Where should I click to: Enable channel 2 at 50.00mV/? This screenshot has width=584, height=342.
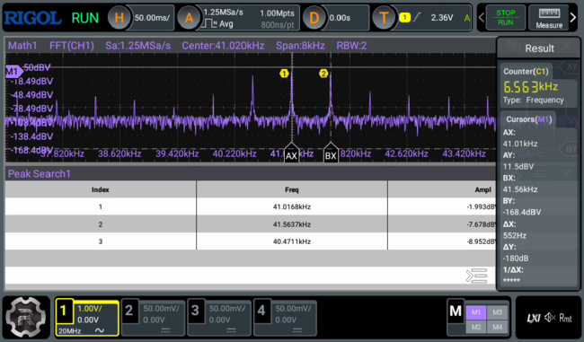[x=153, y=318]
